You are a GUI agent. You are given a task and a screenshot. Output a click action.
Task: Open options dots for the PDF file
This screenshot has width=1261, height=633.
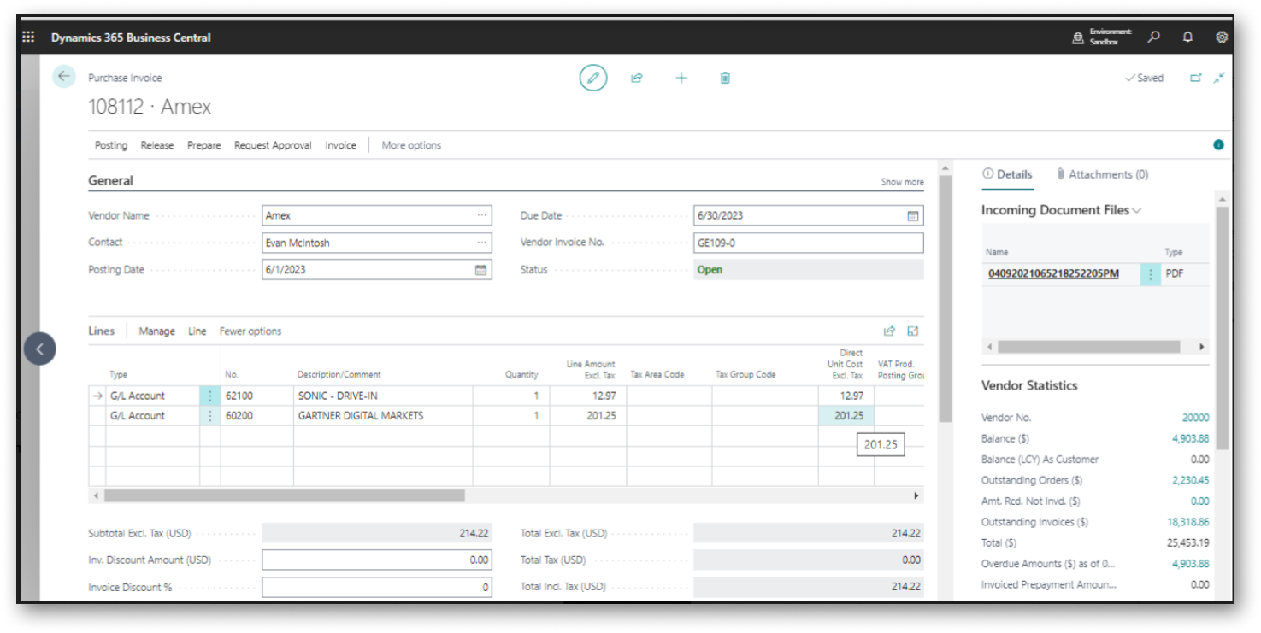pyautogui.click(x=1151, y=275)
